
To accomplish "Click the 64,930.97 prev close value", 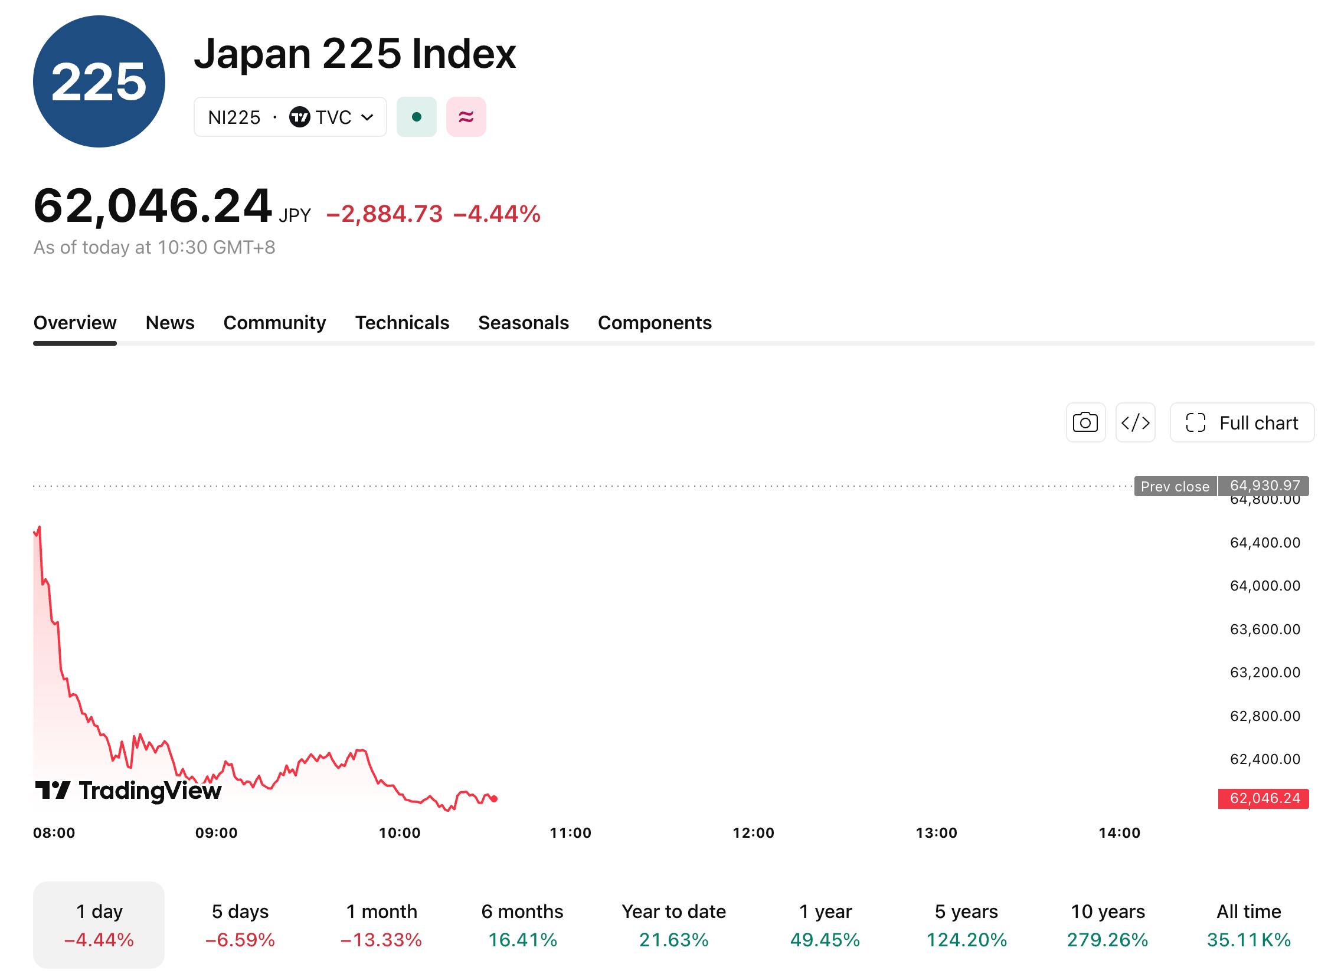I will click(x=1264, y=486).
